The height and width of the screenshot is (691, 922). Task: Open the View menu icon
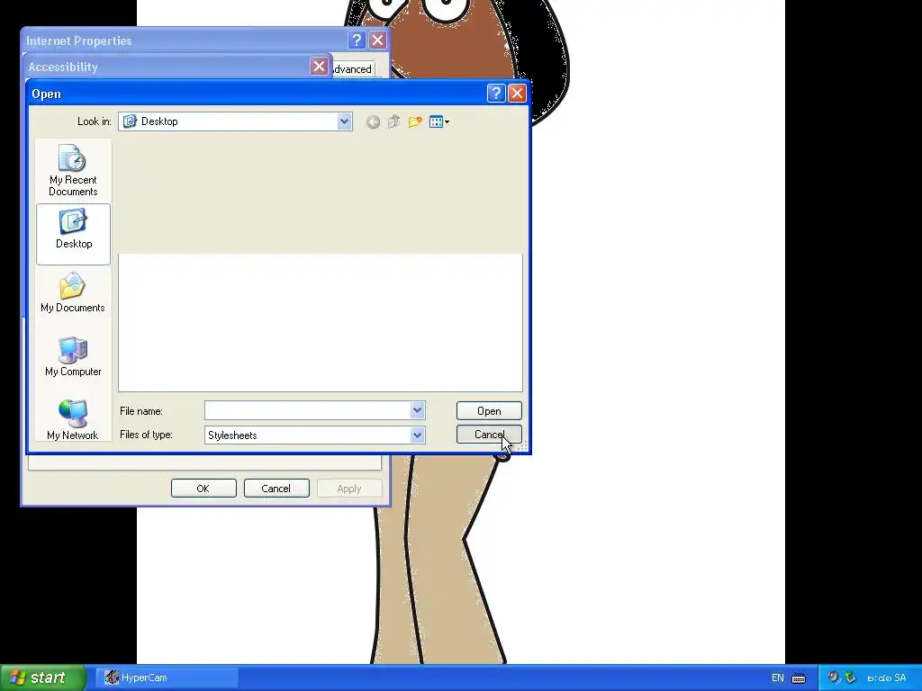438,121
